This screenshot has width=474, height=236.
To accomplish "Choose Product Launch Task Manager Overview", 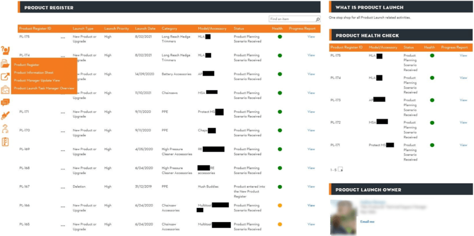I will (44, 88).
